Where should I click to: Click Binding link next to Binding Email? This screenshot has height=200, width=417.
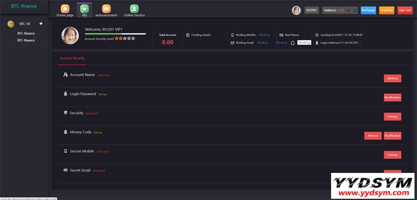(x=262, y=43)
